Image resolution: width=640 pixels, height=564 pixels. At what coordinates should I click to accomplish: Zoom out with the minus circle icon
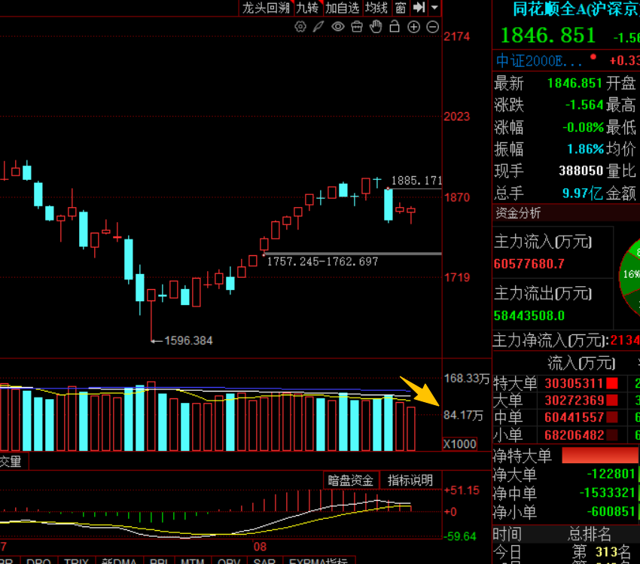[x=433, y=27]
